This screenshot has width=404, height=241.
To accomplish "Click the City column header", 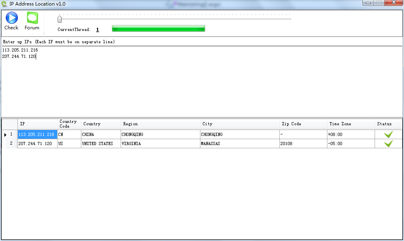I will tap(240, 124).
